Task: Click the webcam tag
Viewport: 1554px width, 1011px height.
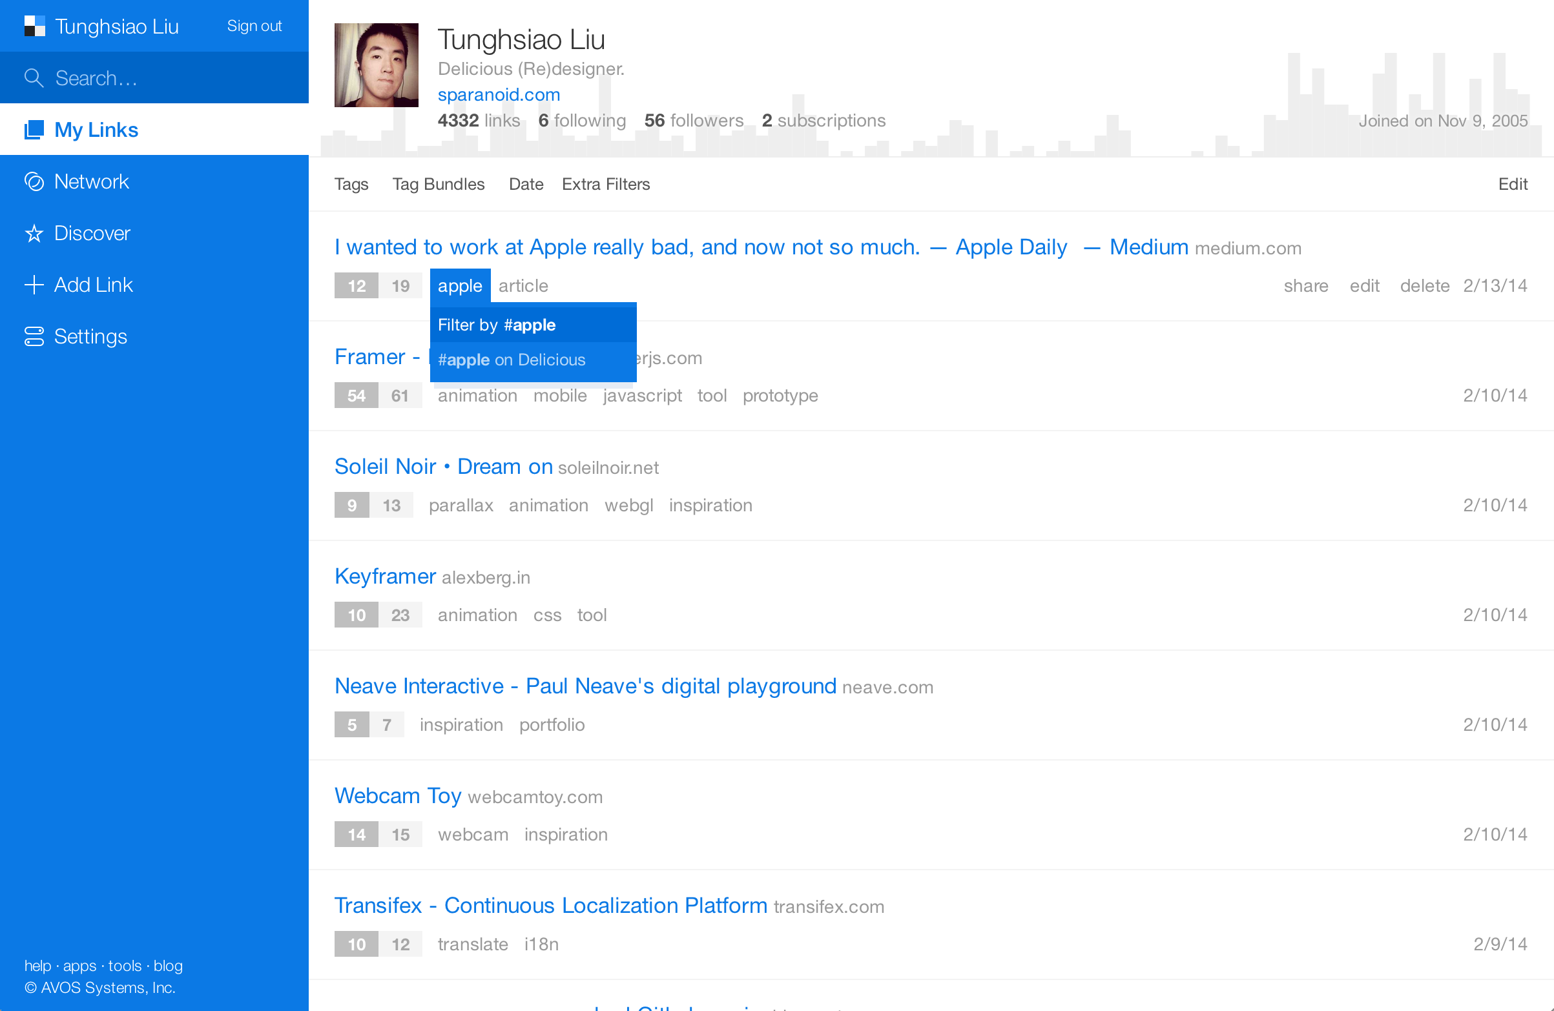Action: pyautogui.click(x=473, y=834)
